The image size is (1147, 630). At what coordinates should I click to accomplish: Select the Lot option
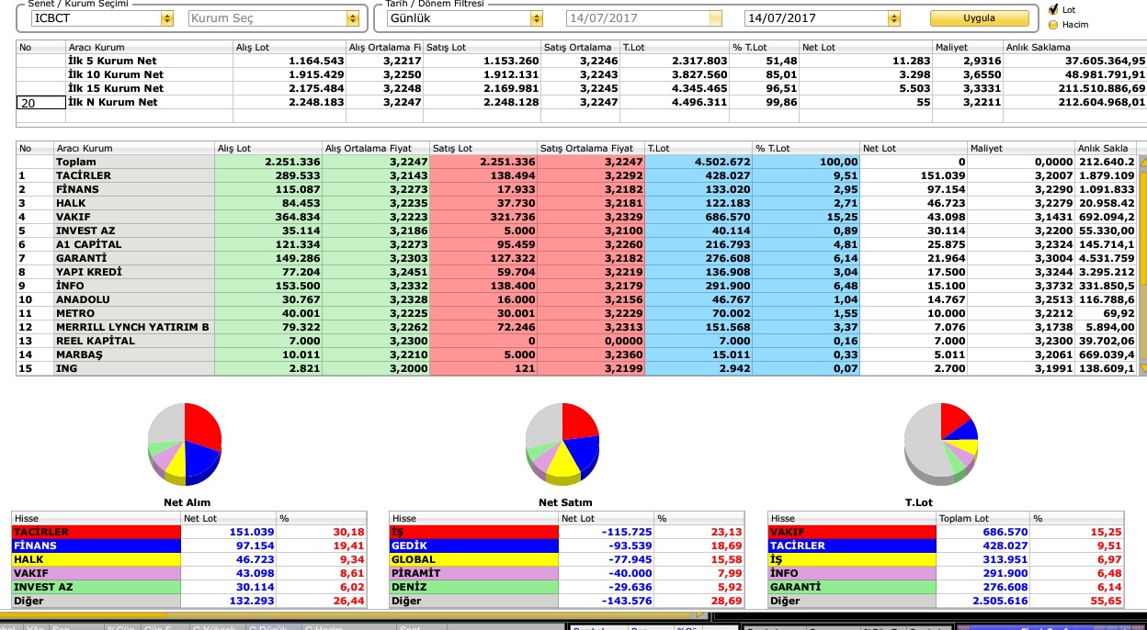click(1053, 9)
